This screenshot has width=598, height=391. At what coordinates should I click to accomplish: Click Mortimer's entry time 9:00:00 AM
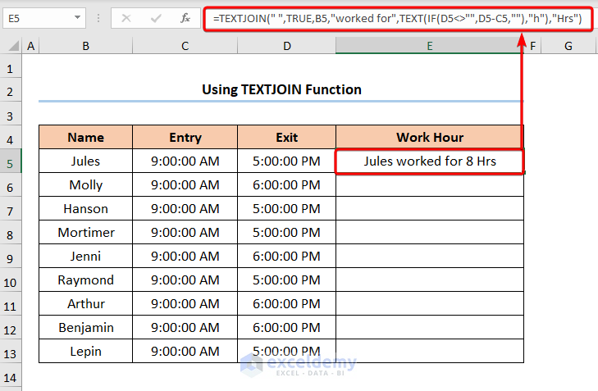185,233
